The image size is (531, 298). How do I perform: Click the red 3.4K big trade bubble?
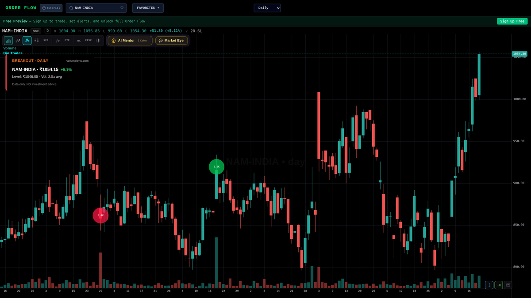[100, 215]
